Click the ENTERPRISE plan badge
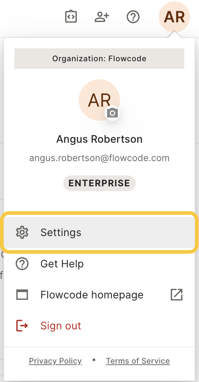 pos(99,183)
